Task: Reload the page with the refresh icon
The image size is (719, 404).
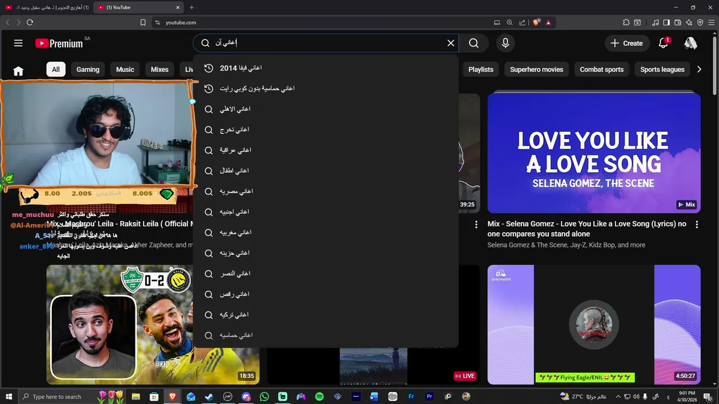Action: point(30,22)
